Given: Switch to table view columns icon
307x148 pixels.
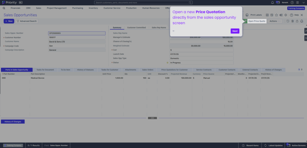Looking at the screenshot, I should pyautogui.click(x=267, y=15).
